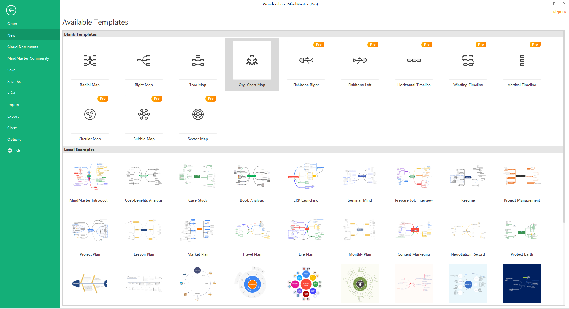The height and width of the screenshot is (309, 569).
Task: Choose Save As option
Action: pos(30,82)
